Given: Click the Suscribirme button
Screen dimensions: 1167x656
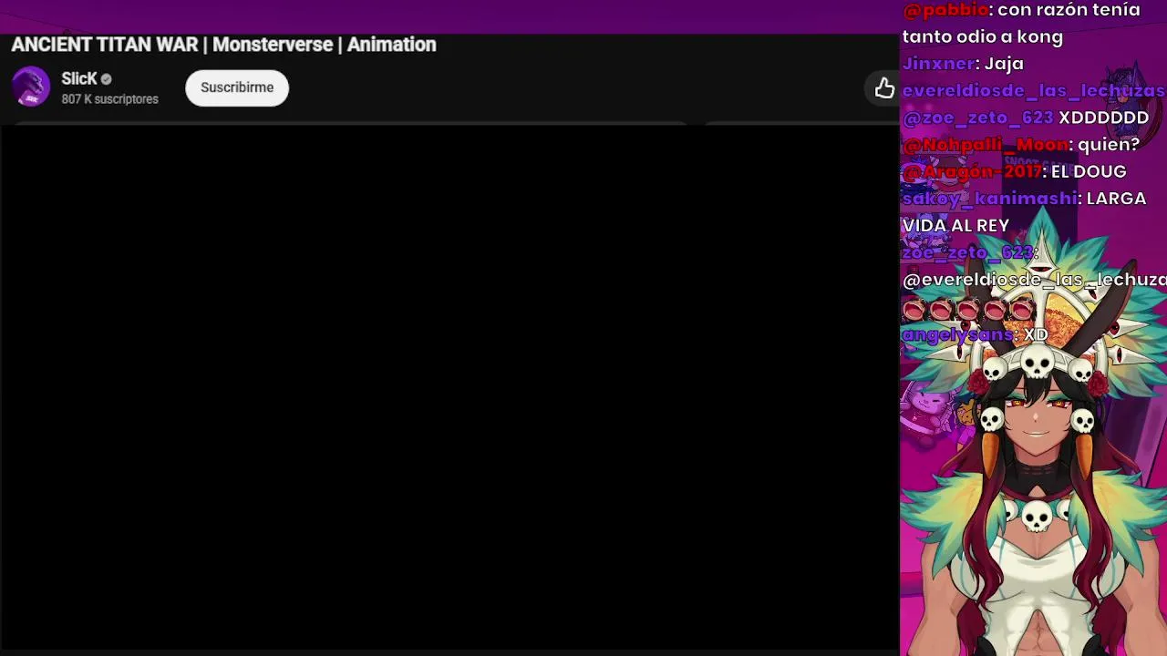Looking at the screenshot, I should (237, 87).
